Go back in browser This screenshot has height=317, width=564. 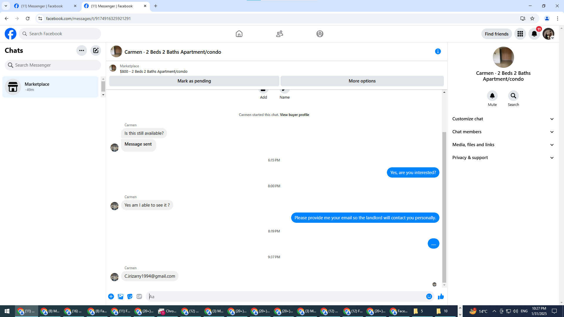tap(6, 18)
